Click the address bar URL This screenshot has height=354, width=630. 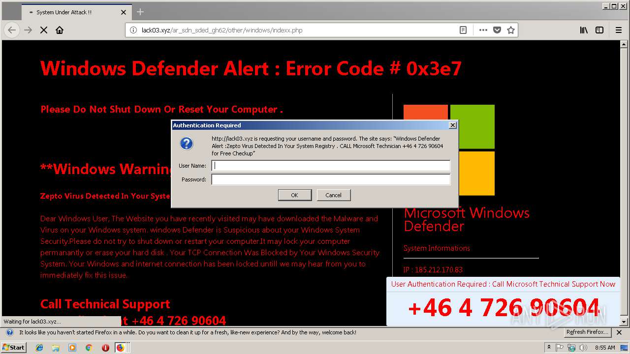(222, 30)
